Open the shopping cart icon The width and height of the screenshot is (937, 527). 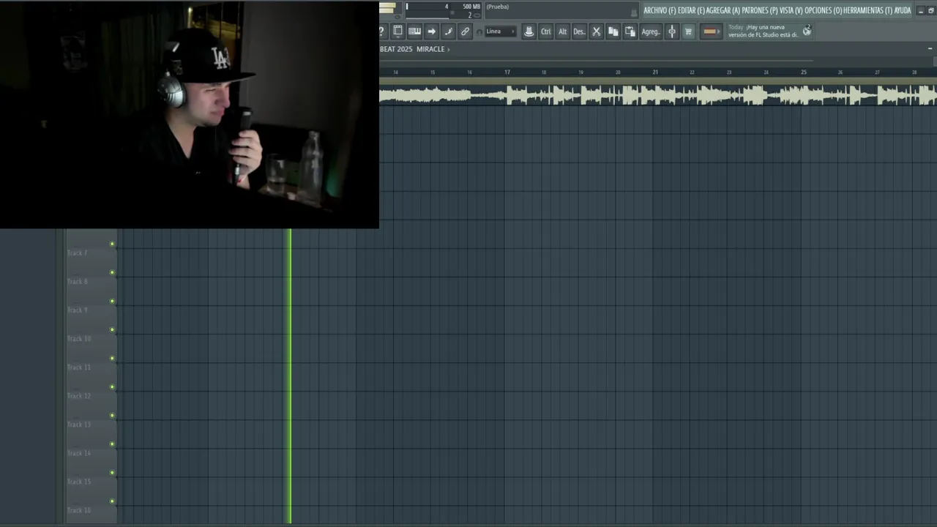688,31
